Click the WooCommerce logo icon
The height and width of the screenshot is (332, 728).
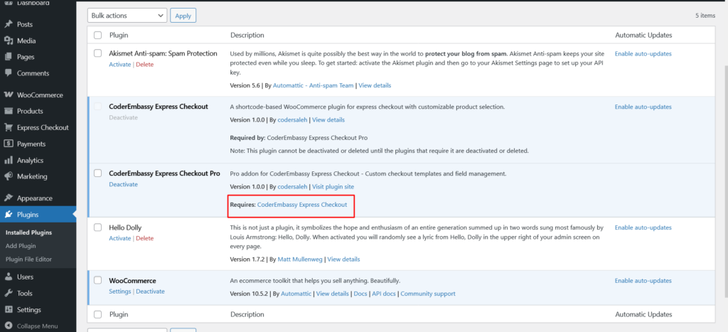tap(9, 95)
